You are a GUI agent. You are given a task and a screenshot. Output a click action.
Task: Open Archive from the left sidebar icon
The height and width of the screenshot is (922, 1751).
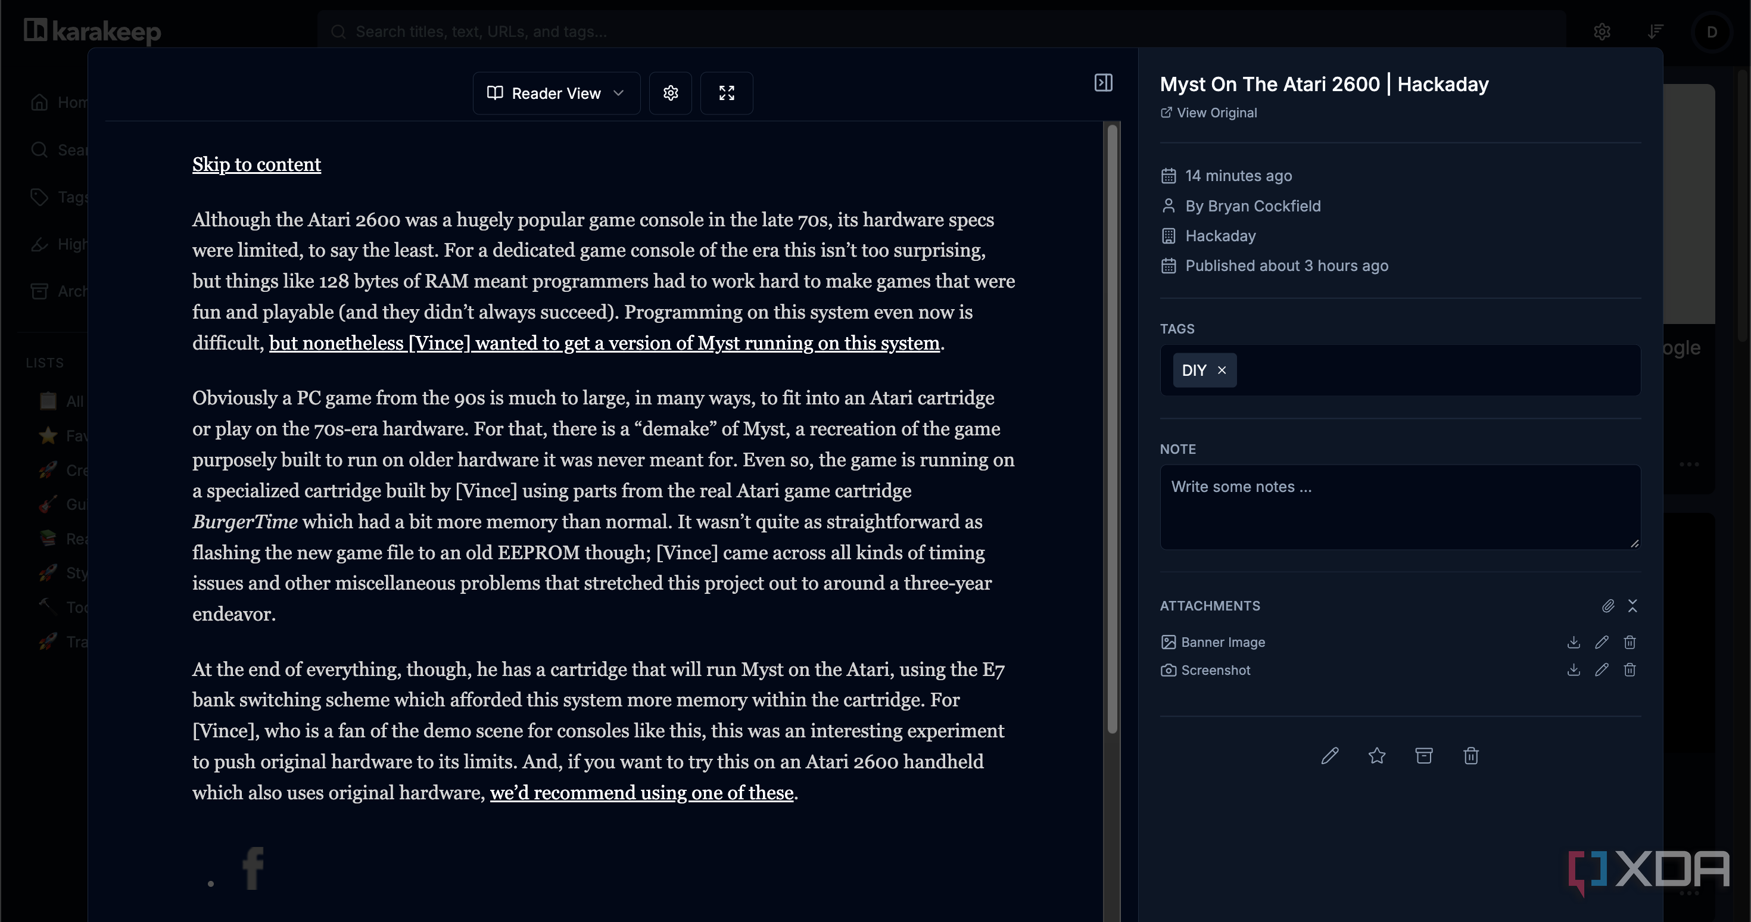[39, 291]
